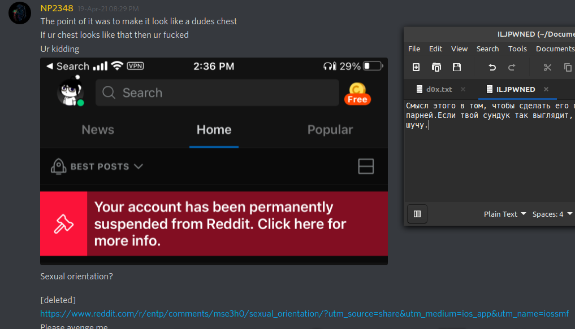
Task: Open the Documents menu in gedit
Action: click(555, 49)
